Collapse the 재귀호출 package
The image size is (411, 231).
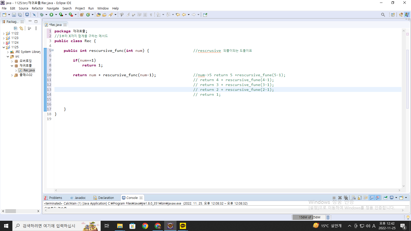point(12,66)
